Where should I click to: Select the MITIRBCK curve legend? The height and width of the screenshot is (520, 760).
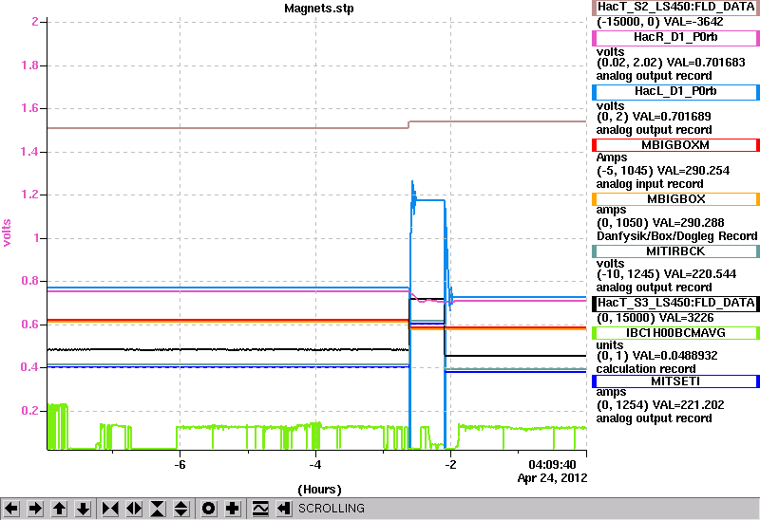pos(675,251)
